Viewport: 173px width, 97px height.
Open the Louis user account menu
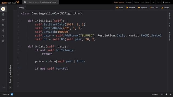click(167, 2)
